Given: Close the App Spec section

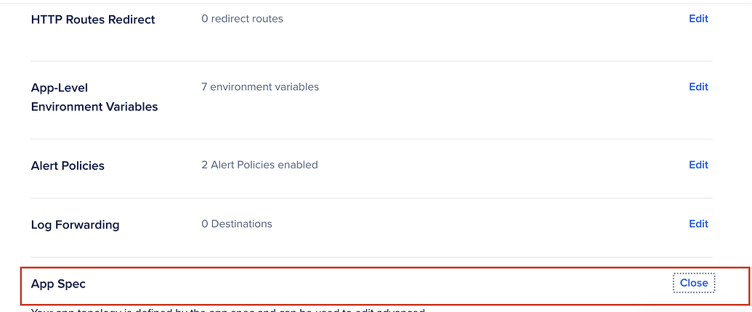Looking at the screenshot, I should click(694, 283).
